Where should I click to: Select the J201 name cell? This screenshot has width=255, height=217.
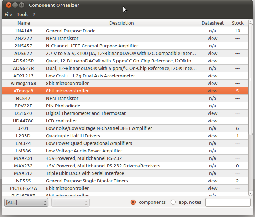point(24,128)
